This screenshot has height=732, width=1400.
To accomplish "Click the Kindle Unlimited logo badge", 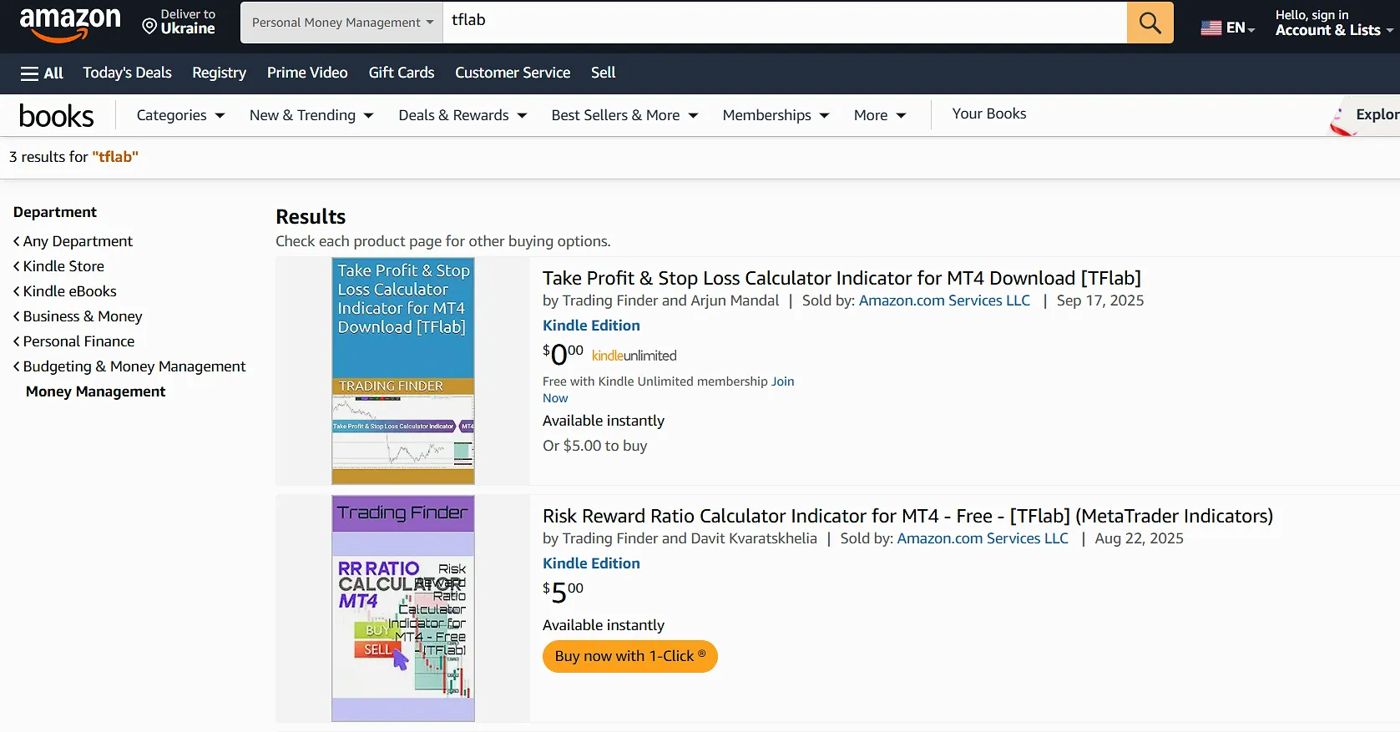I will (x=634, y=356).
